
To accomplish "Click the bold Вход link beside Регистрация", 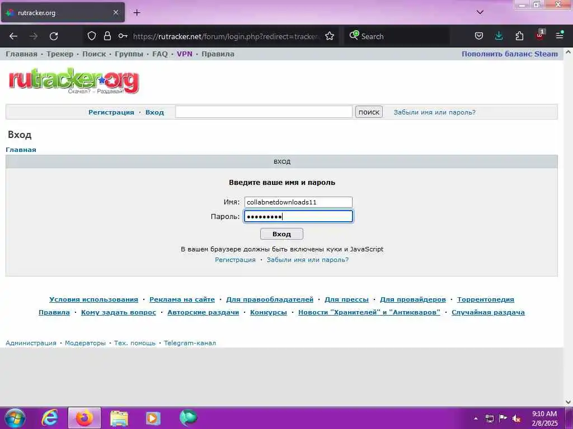I will [x=154, y=112].
